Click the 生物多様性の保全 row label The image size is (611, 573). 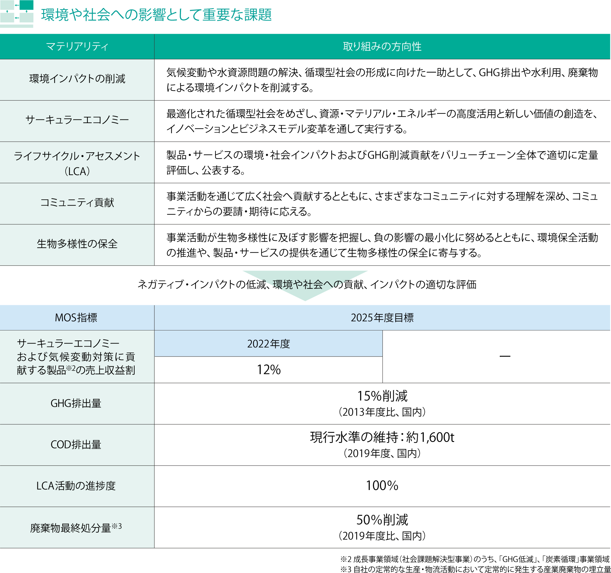[77, 244]
